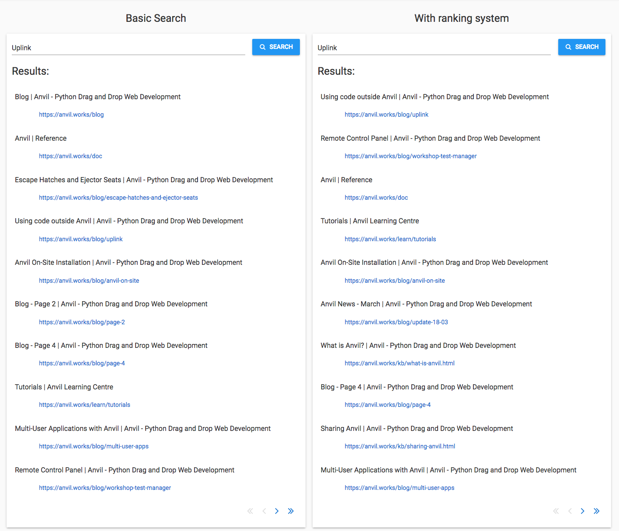Focus the ranking system query input field

[434, 48]
